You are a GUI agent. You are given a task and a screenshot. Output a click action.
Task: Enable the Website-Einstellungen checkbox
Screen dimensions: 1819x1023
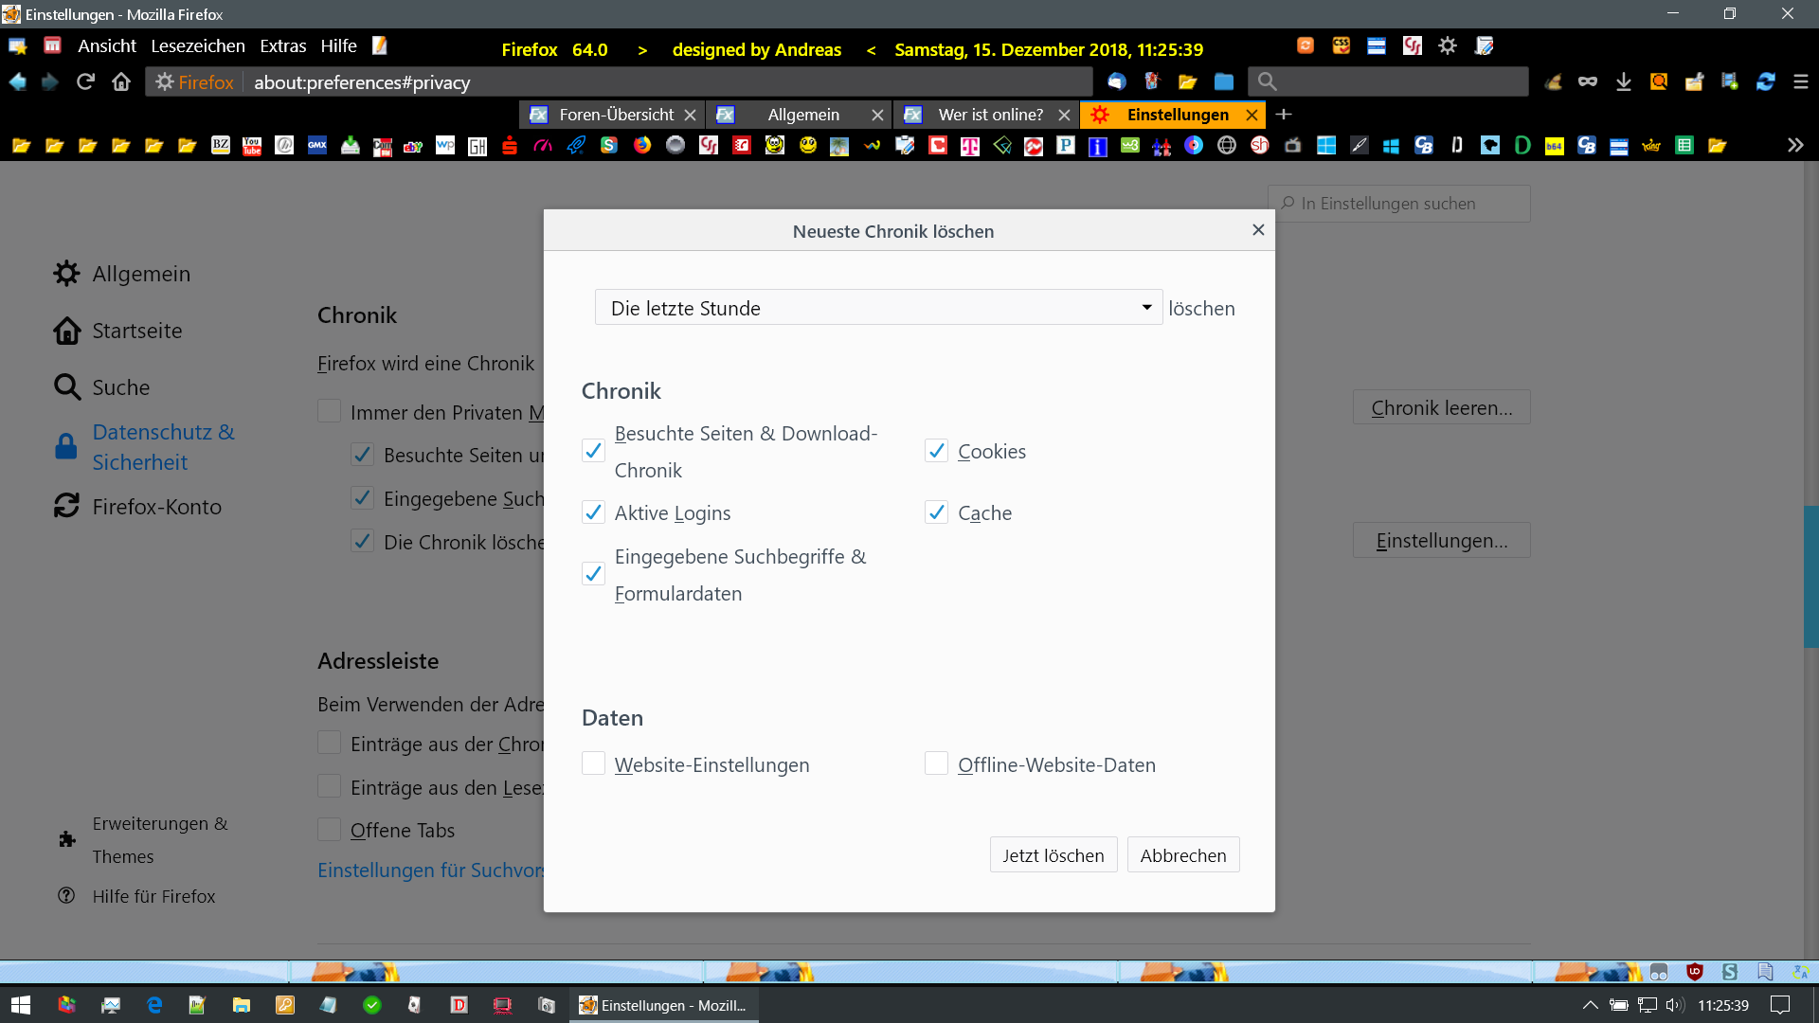pyautogui.click(x=593, y=764)
